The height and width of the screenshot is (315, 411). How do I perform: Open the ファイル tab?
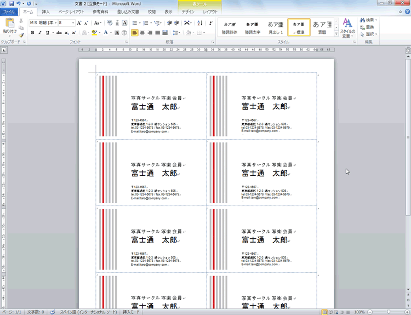click(x=9, y=12)
